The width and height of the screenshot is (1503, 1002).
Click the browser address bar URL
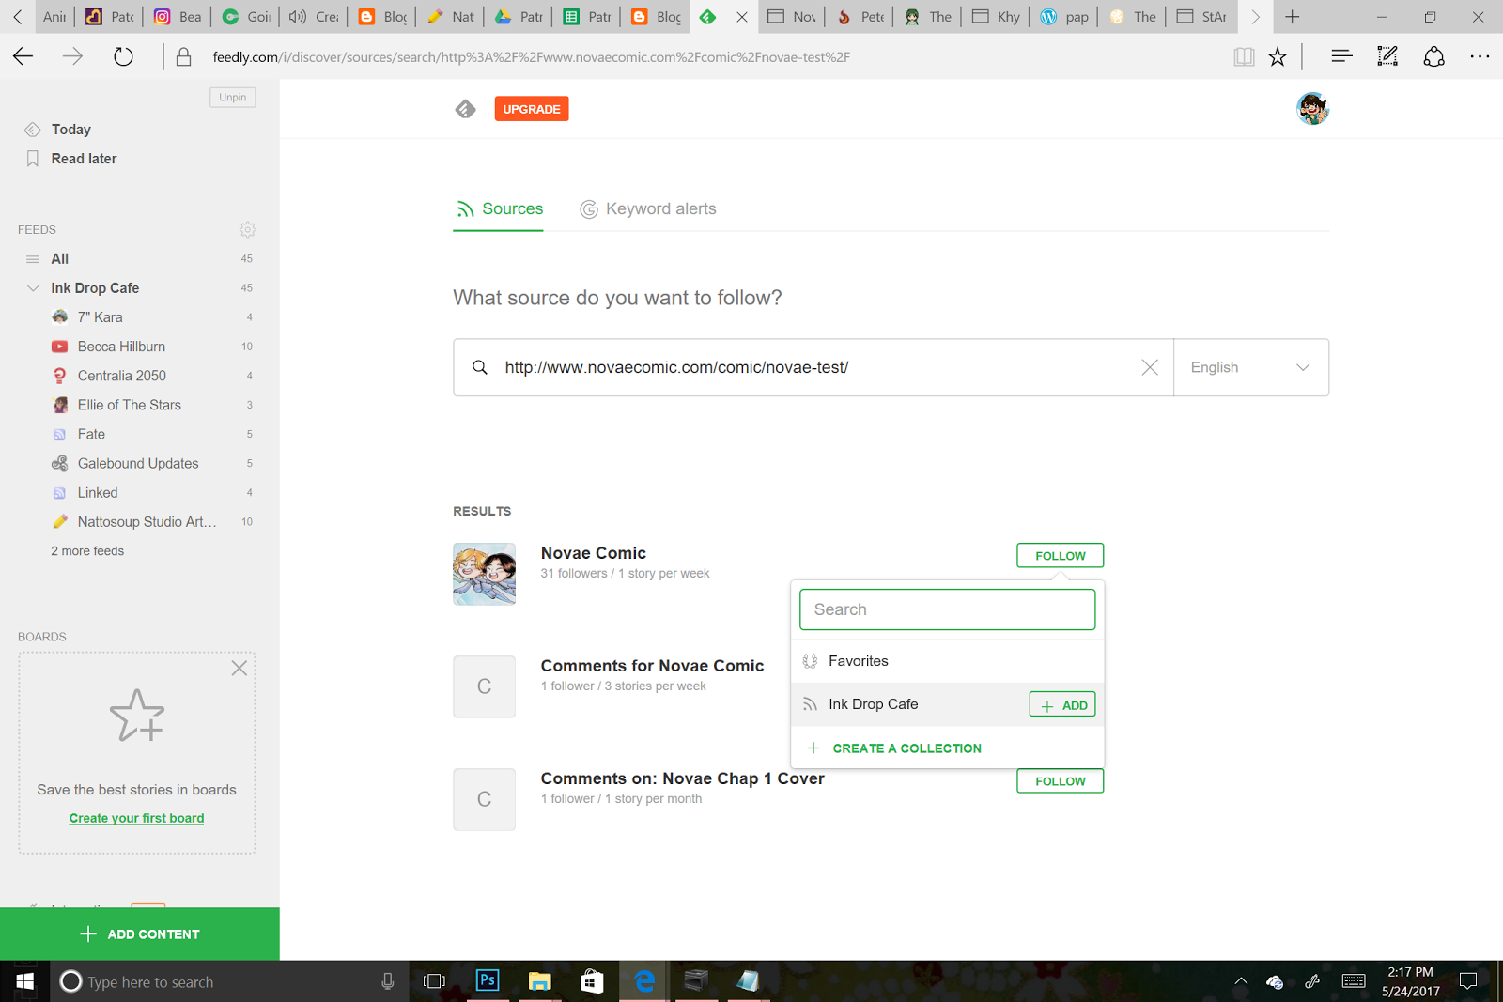[532, 57]
